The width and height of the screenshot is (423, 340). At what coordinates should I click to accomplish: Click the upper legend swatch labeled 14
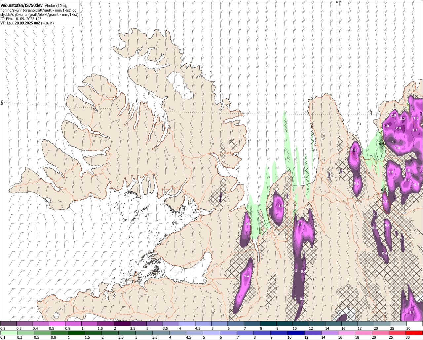coord(333,323)
